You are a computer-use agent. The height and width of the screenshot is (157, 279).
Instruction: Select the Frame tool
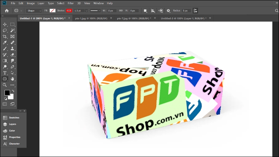click(x=12, y=37)
